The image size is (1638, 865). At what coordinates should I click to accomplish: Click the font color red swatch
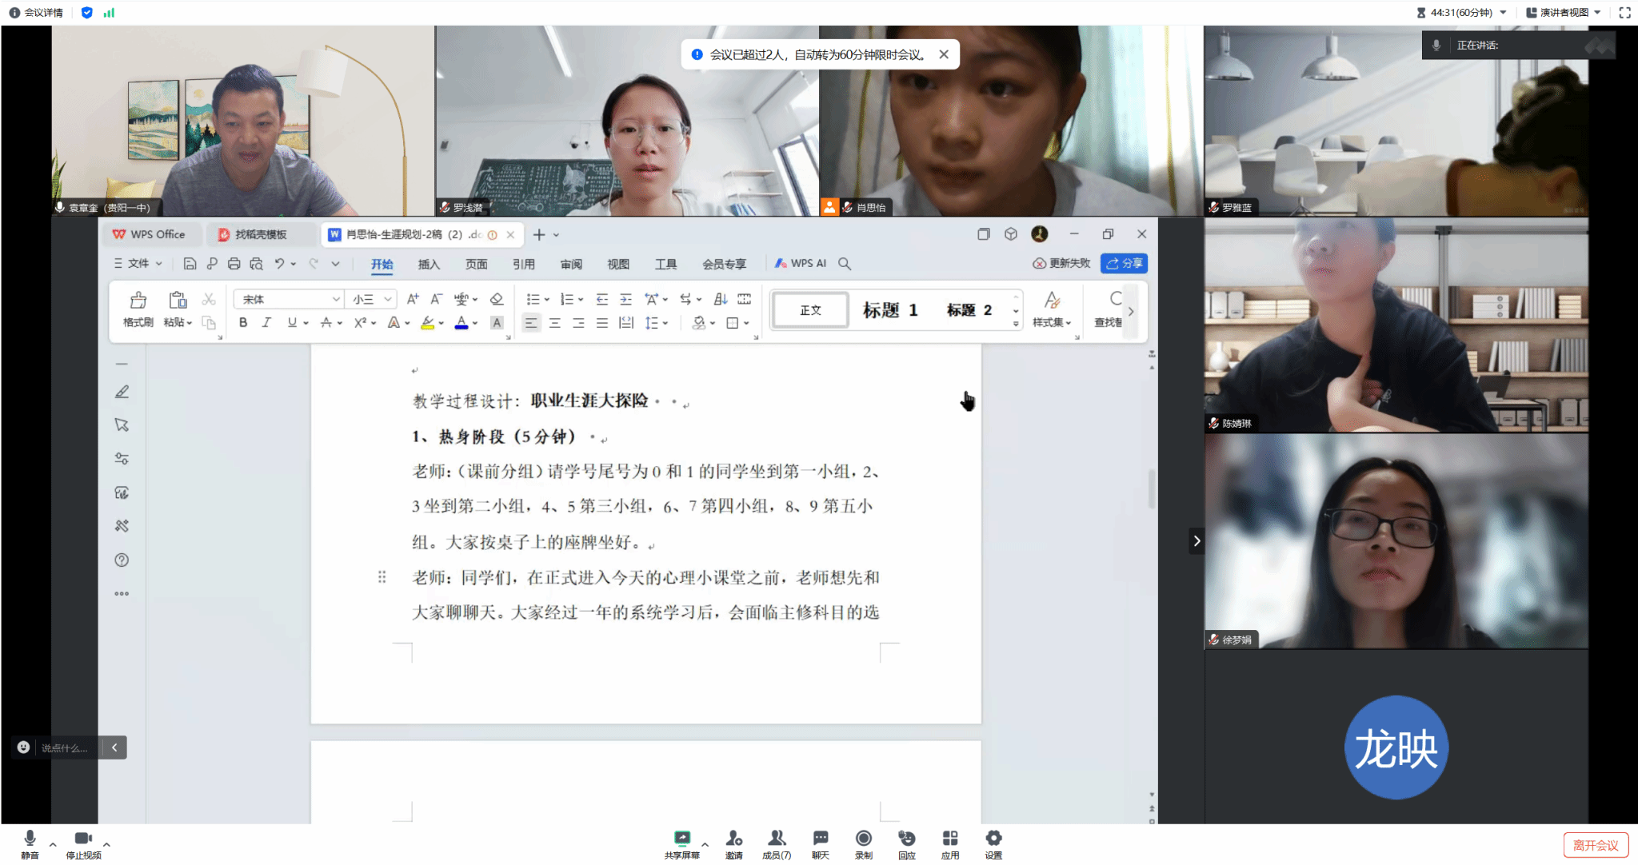point(461,323)
